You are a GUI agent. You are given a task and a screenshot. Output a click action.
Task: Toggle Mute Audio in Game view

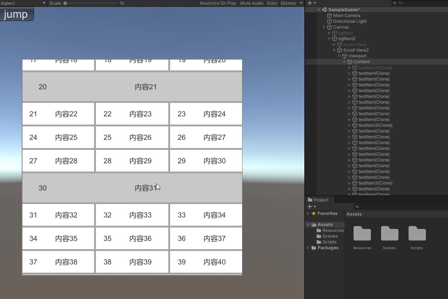(252, 3)
